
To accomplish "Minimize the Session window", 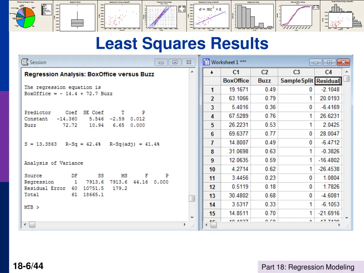I will 161,62.
